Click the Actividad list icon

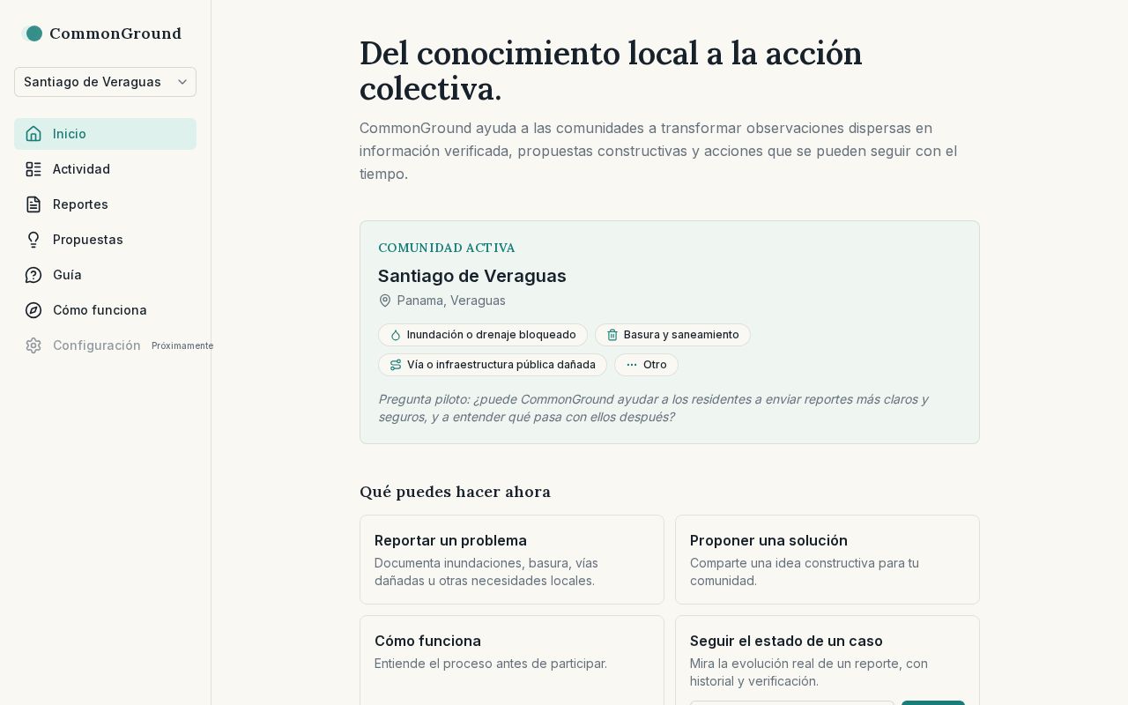click(x=33, y=169)
